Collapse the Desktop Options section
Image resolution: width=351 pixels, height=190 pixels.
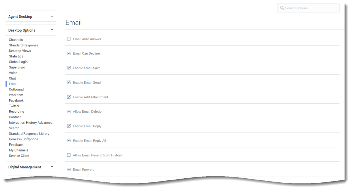(31, 30)
